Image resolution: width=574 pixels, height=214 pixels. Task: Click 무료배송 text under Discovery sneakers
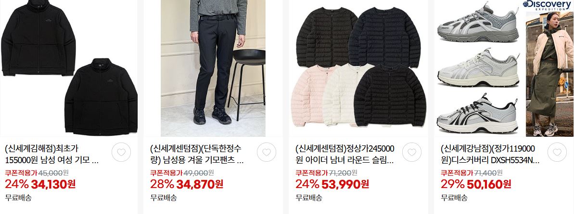point(454,198)
